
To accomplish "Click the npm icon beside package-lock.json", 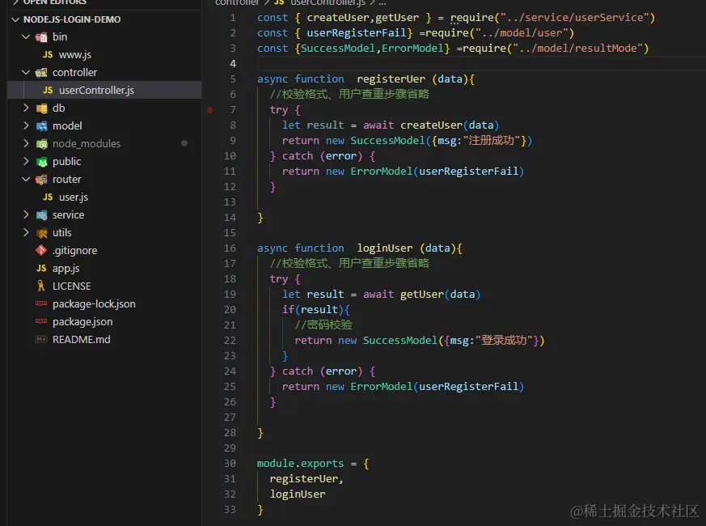I will click(41, 303).
